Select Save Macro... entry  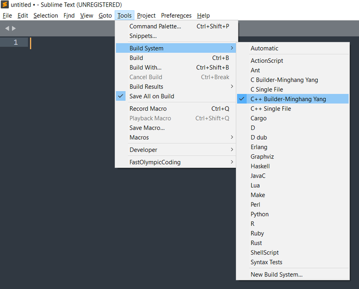(x=176, y=128)
